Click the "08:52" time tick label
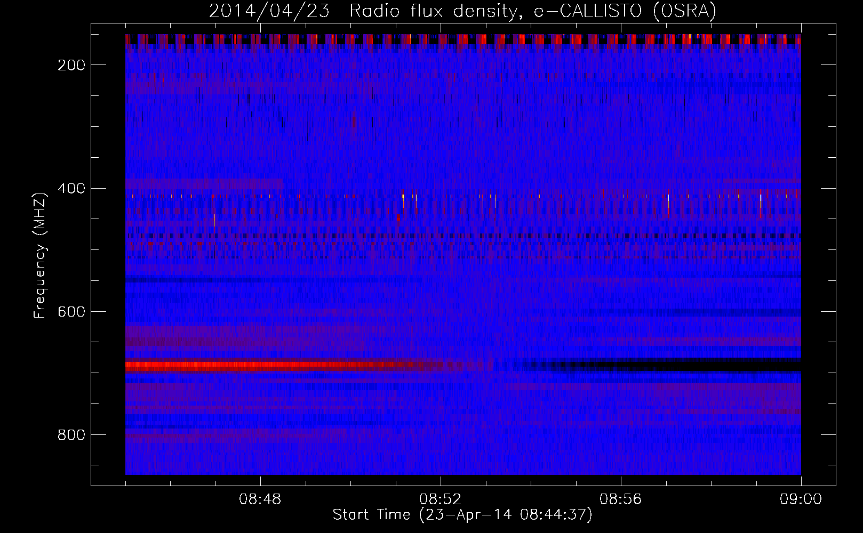The width and height of the screenshot is (863, 533). 441,499
